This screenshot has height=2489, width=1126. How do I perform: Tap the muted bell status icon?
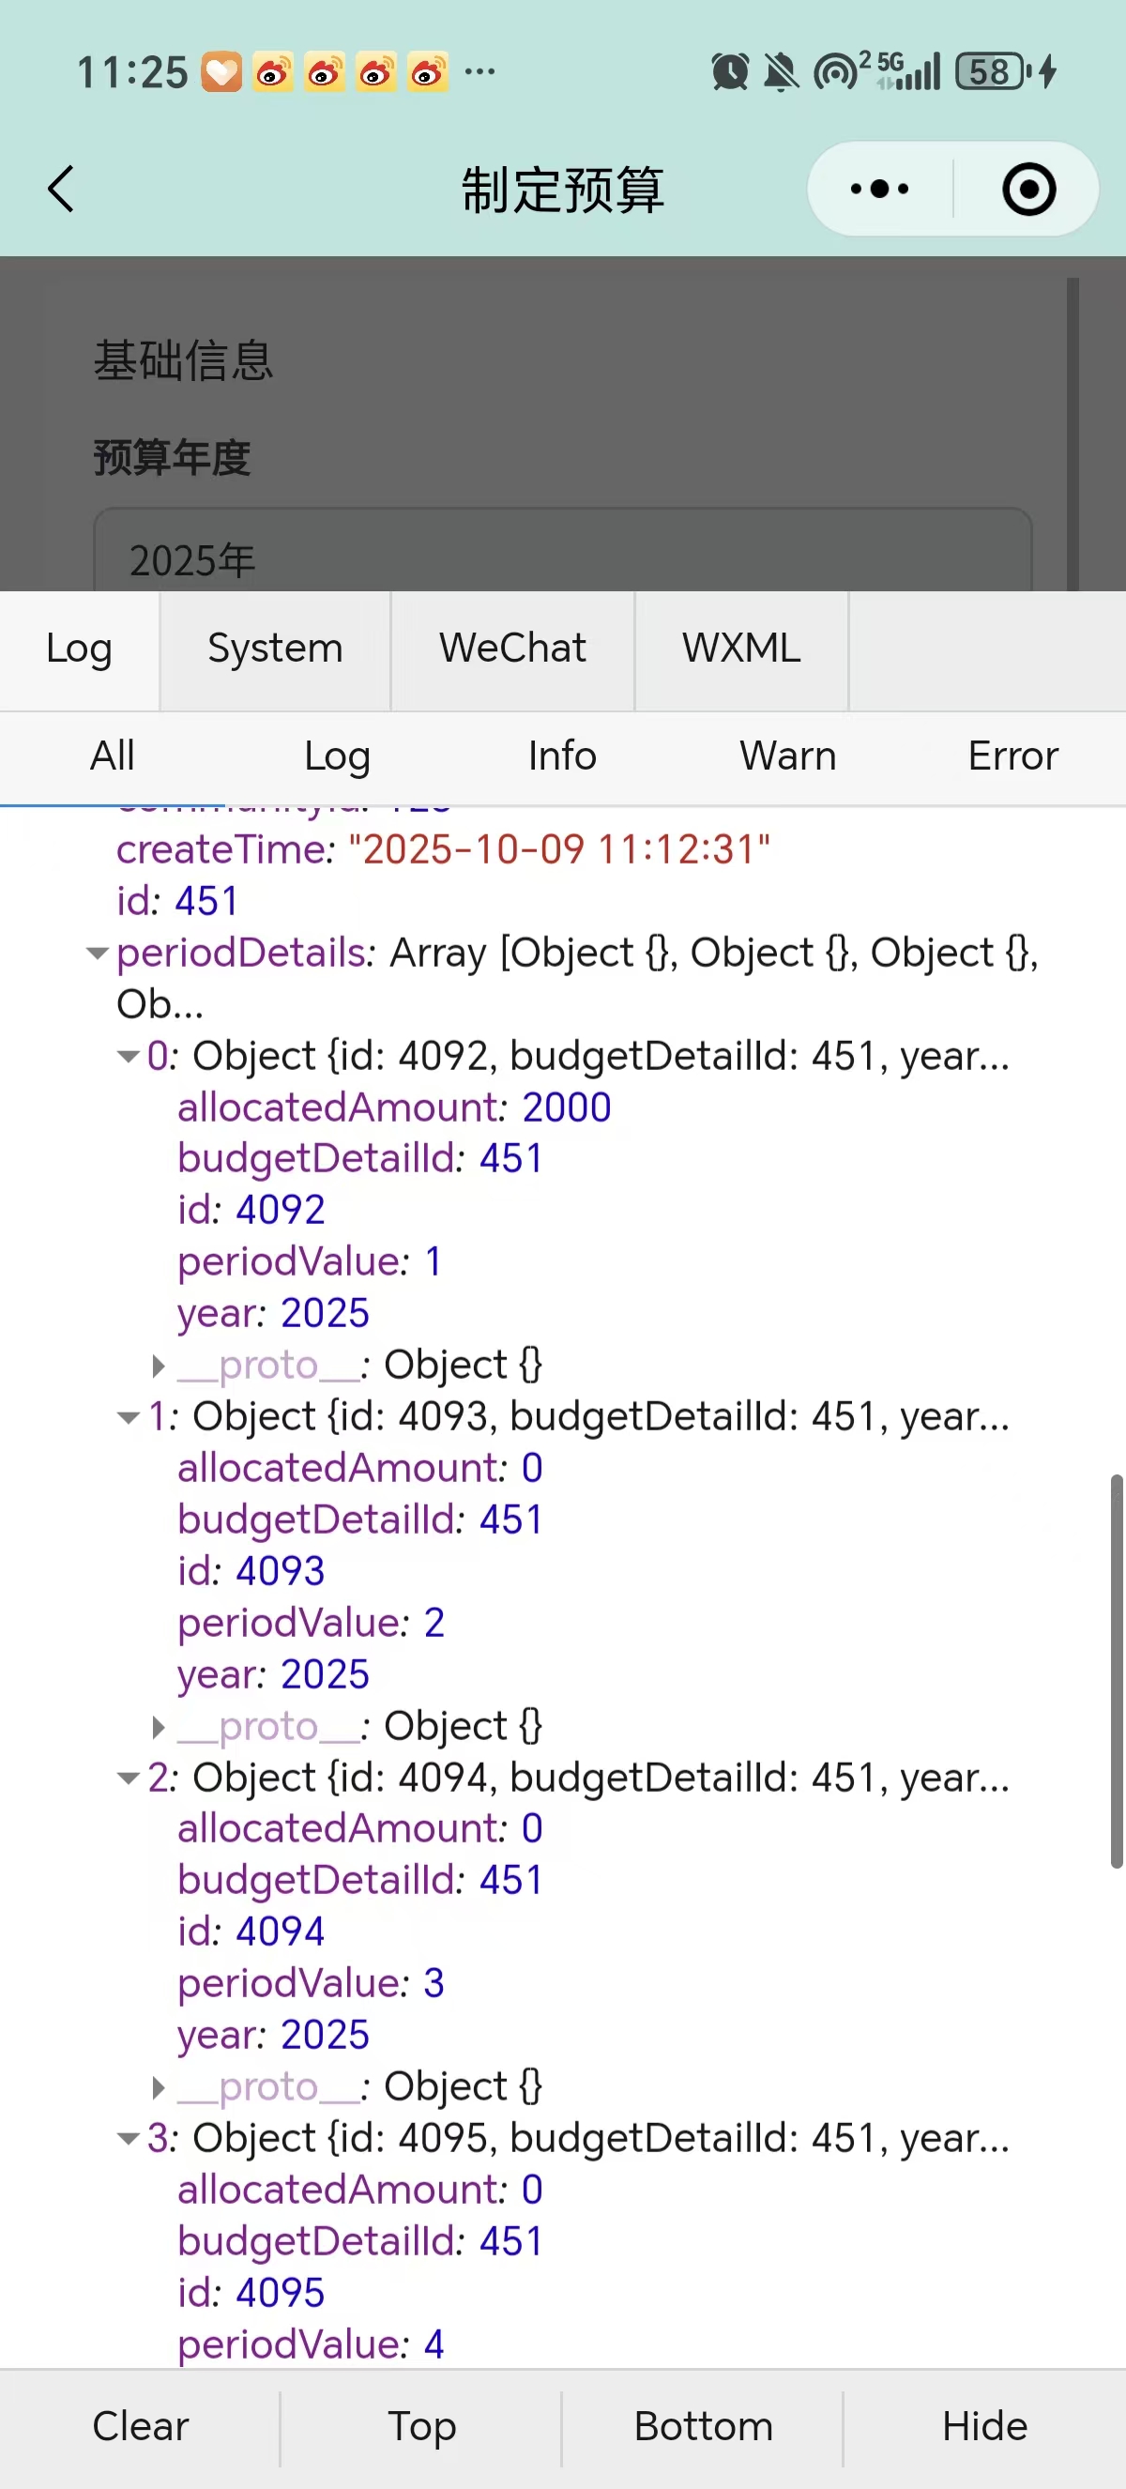[781, 71]
